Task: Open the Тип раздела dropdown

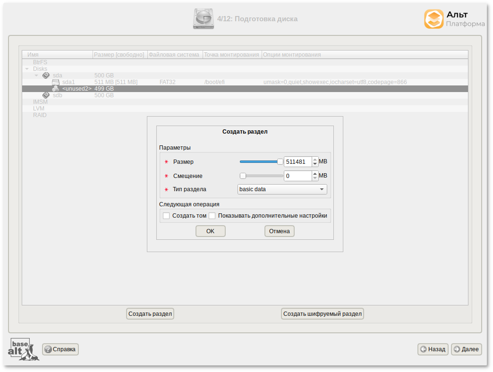Action: click(x=282, y=189)
